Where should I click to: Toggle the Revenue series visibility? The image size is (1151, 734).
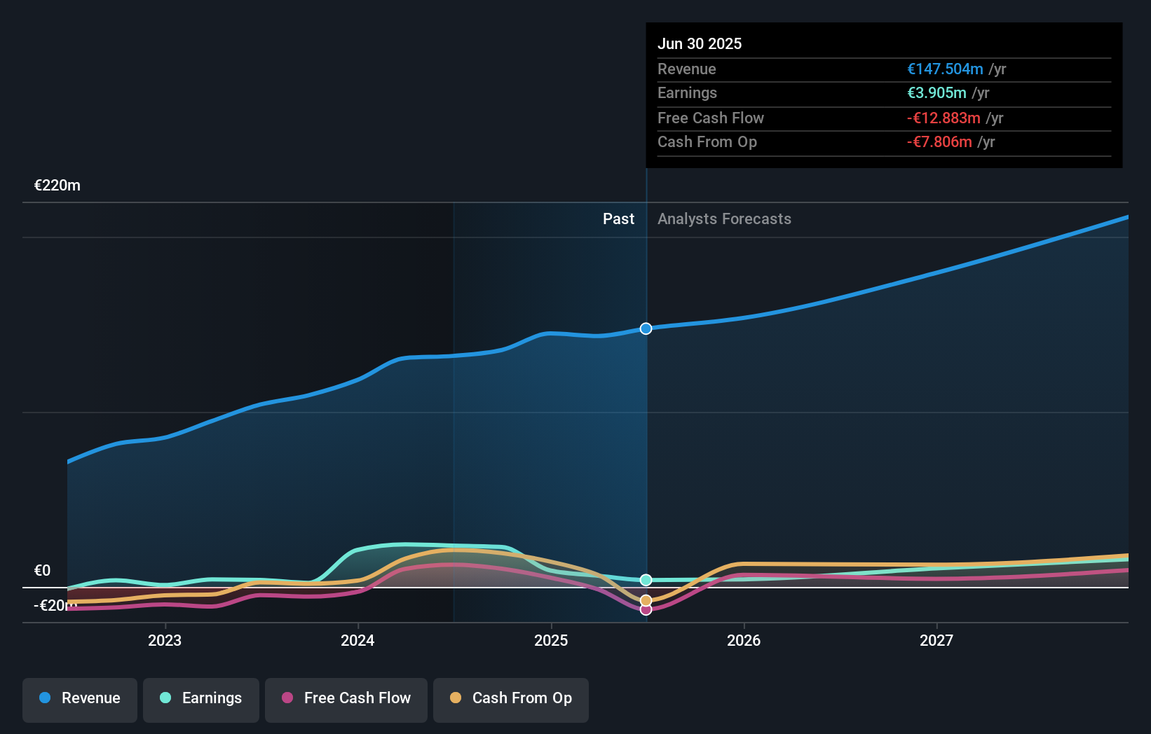pos(79,698)
